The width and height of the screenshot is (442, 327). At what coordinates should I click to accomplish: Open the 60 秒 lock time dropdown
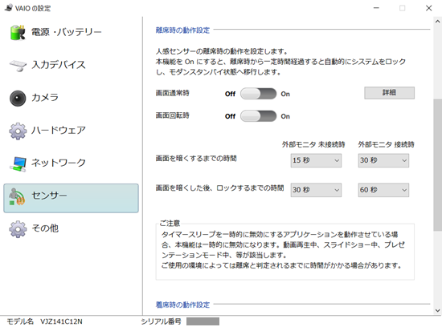383,190
